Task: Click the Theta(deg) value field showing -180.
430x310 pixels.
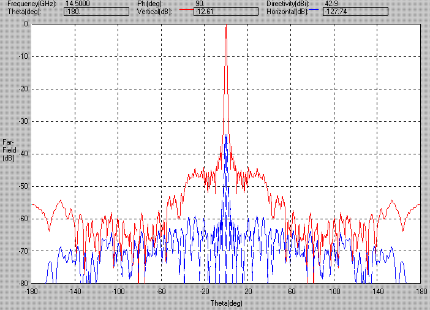Action: pos(91,11)
